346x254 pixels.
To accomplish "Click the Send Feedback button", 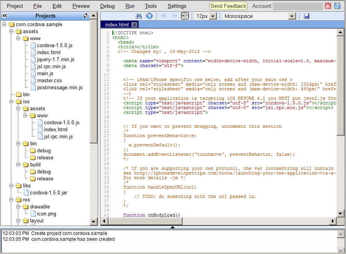I will click(228, 6).
